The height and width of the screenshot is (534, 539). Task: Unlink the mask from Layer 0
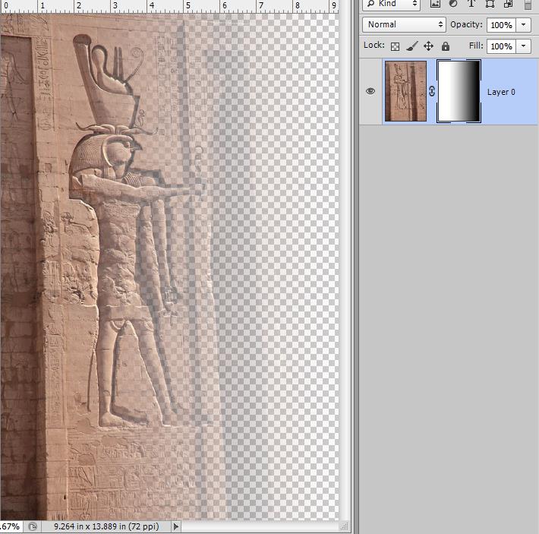pos(432,91)
